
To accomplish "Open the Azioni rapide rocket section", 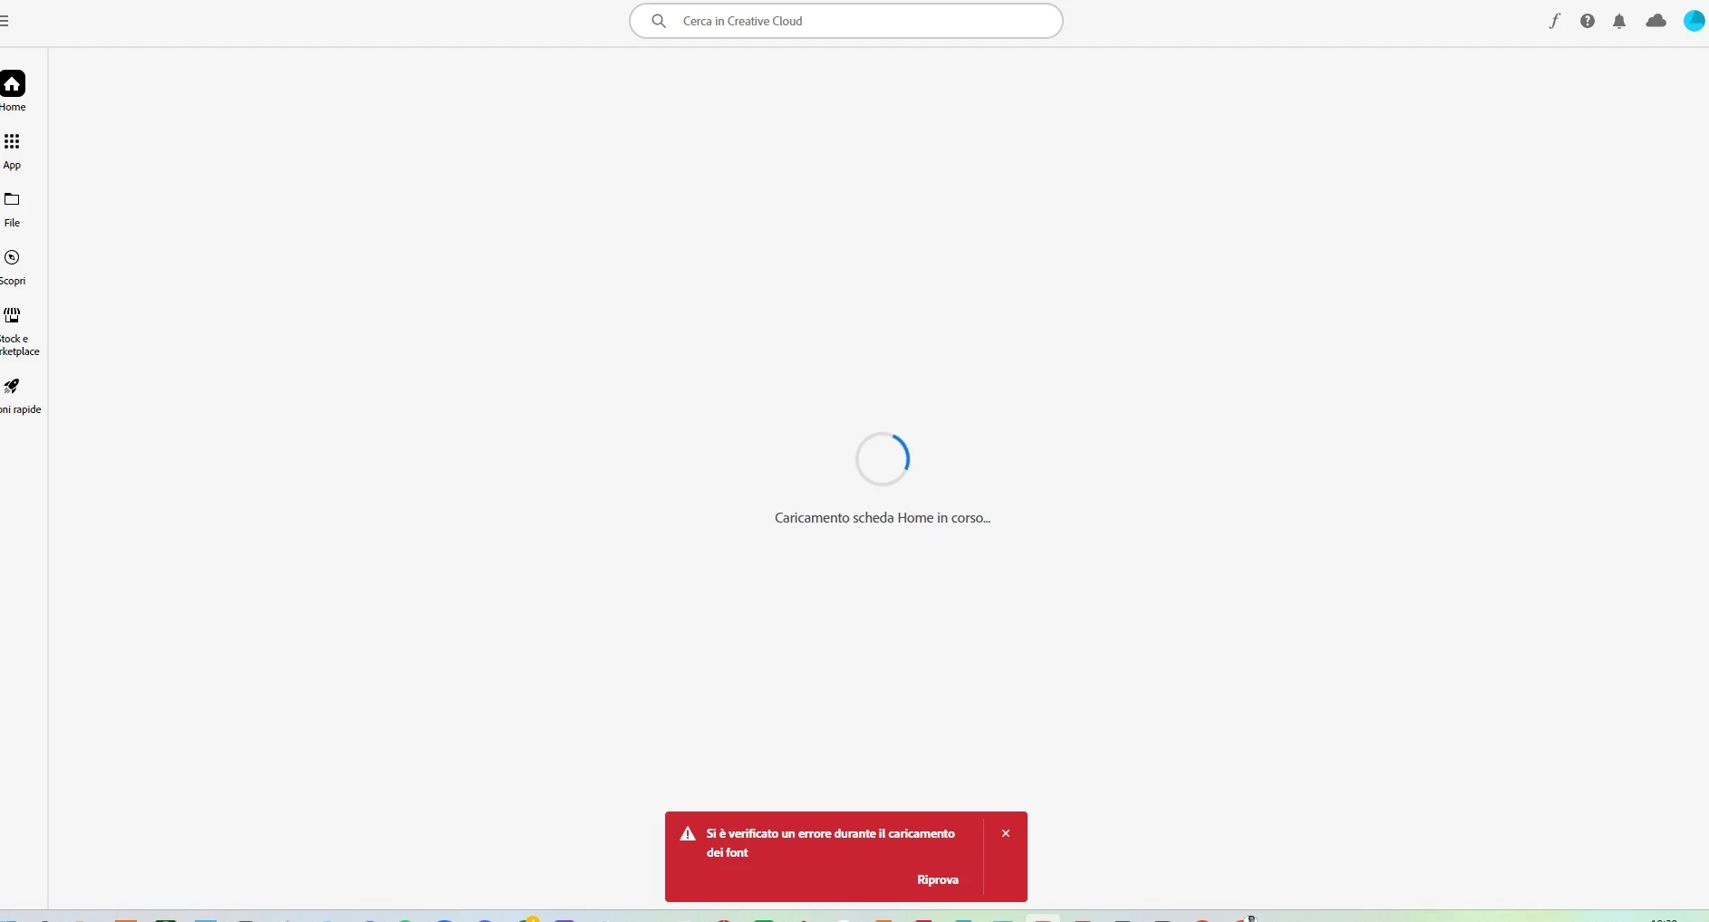I will (18, 397).
